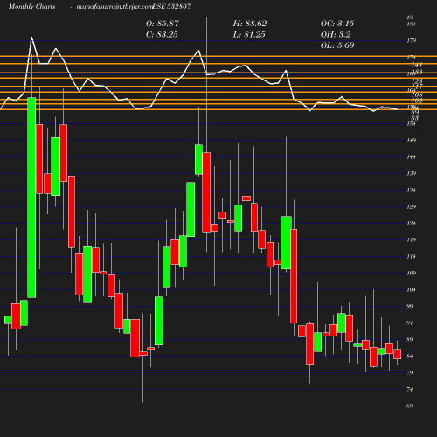Click the 144 price axis label

(x=411, y=157)
